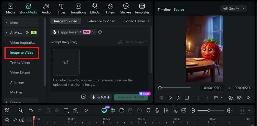Click AI Media help question icon

(x=27, y=33)
